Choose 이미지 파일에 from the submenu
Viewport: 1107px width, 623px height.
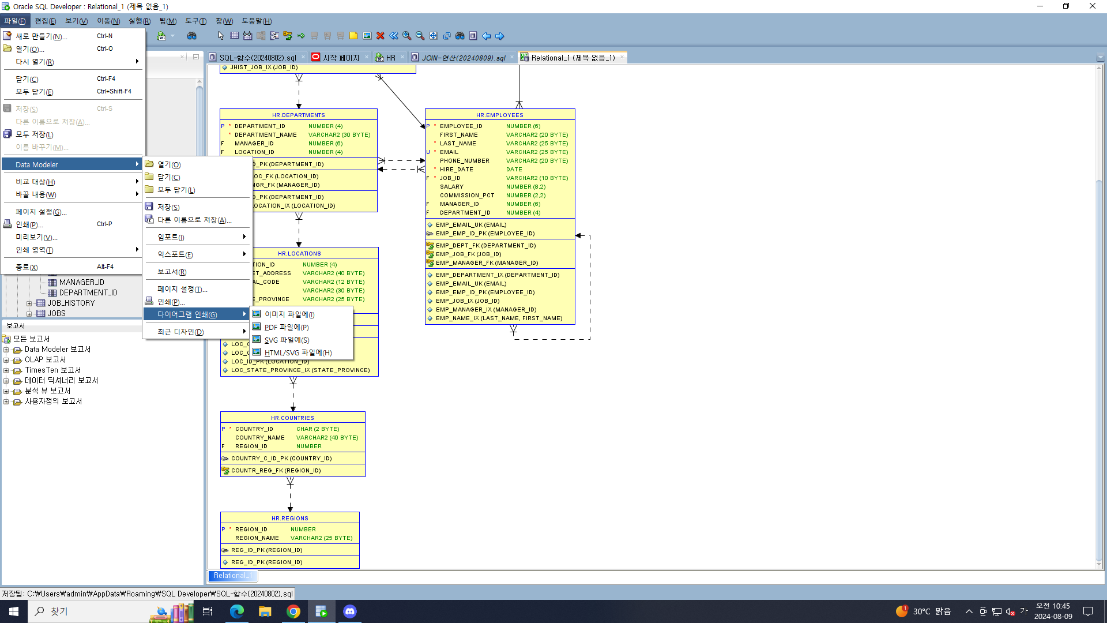[289, 314]
